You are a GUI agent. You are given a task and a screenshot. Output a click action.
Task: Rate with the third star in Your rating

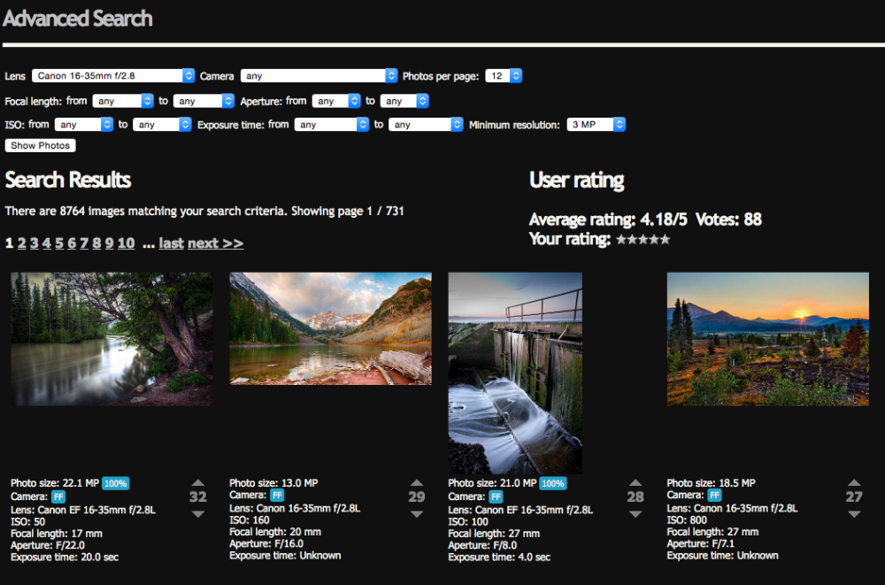coord(643,240)
